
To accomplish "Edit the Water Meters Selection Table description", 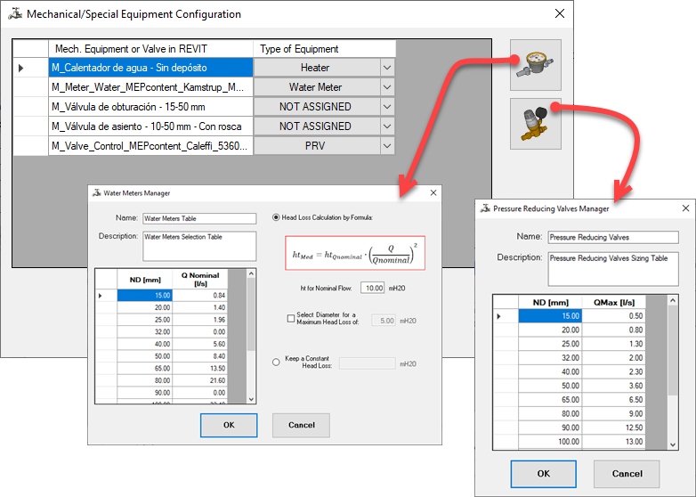I will [x=199, y=246].
